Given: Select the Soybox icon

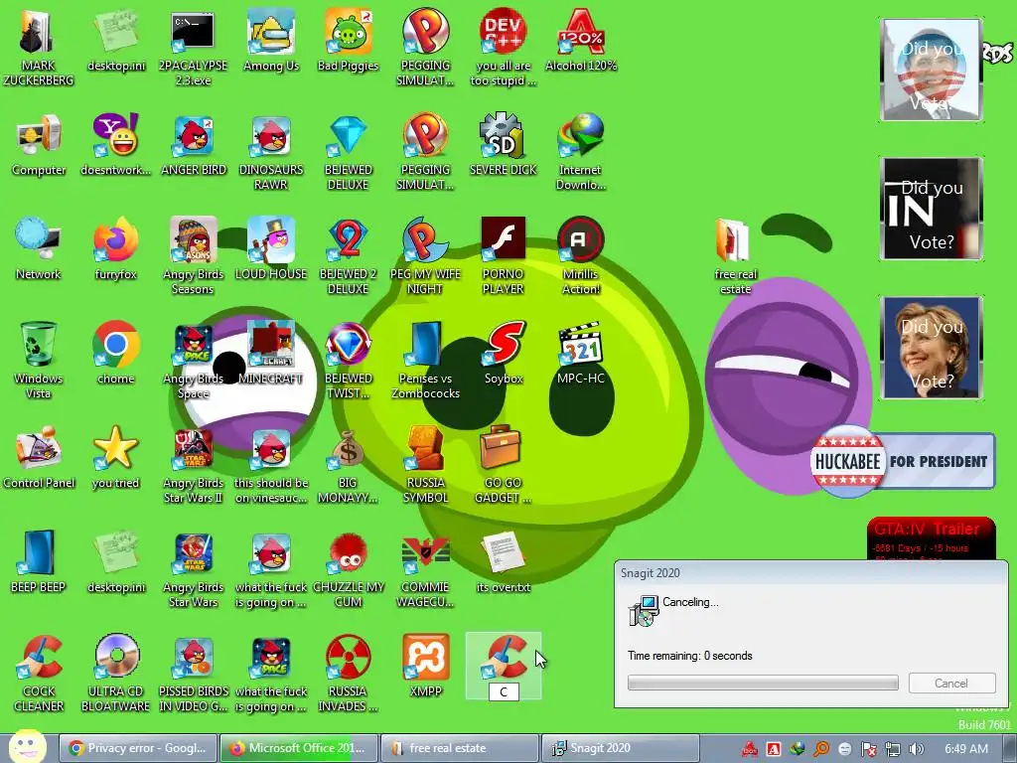Looking at the screenshot, I should pos(503,354).
